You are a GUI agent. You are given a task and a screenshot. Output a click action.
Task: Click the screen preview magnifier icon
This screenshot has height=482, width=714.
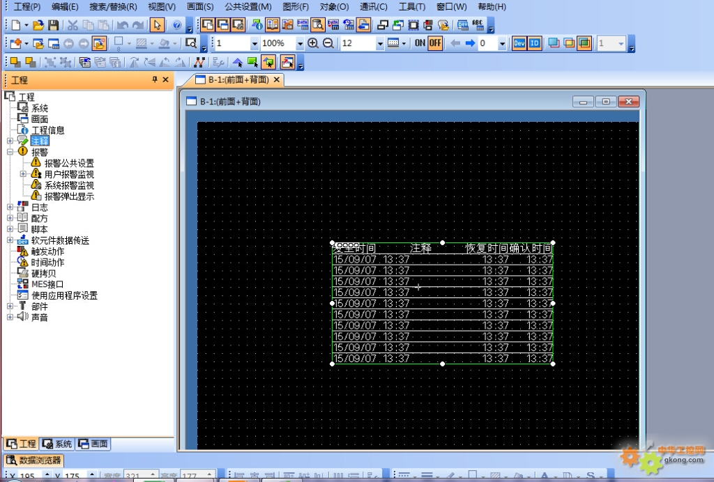click(191, 43)
